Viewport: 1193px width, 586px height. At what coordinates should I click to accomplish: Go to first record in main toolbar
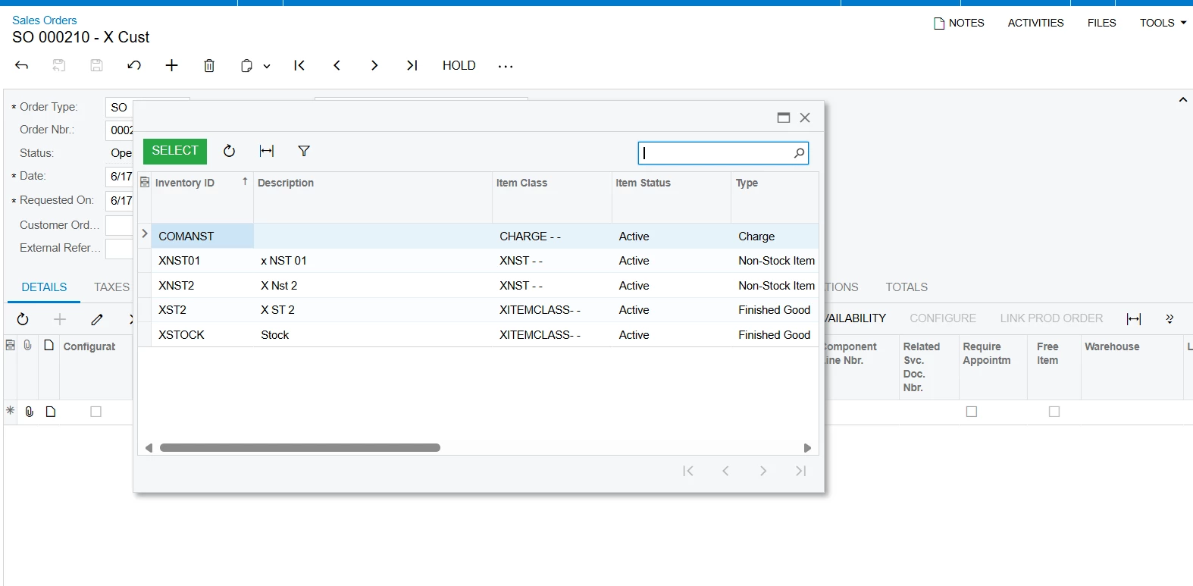click(299, 65)
